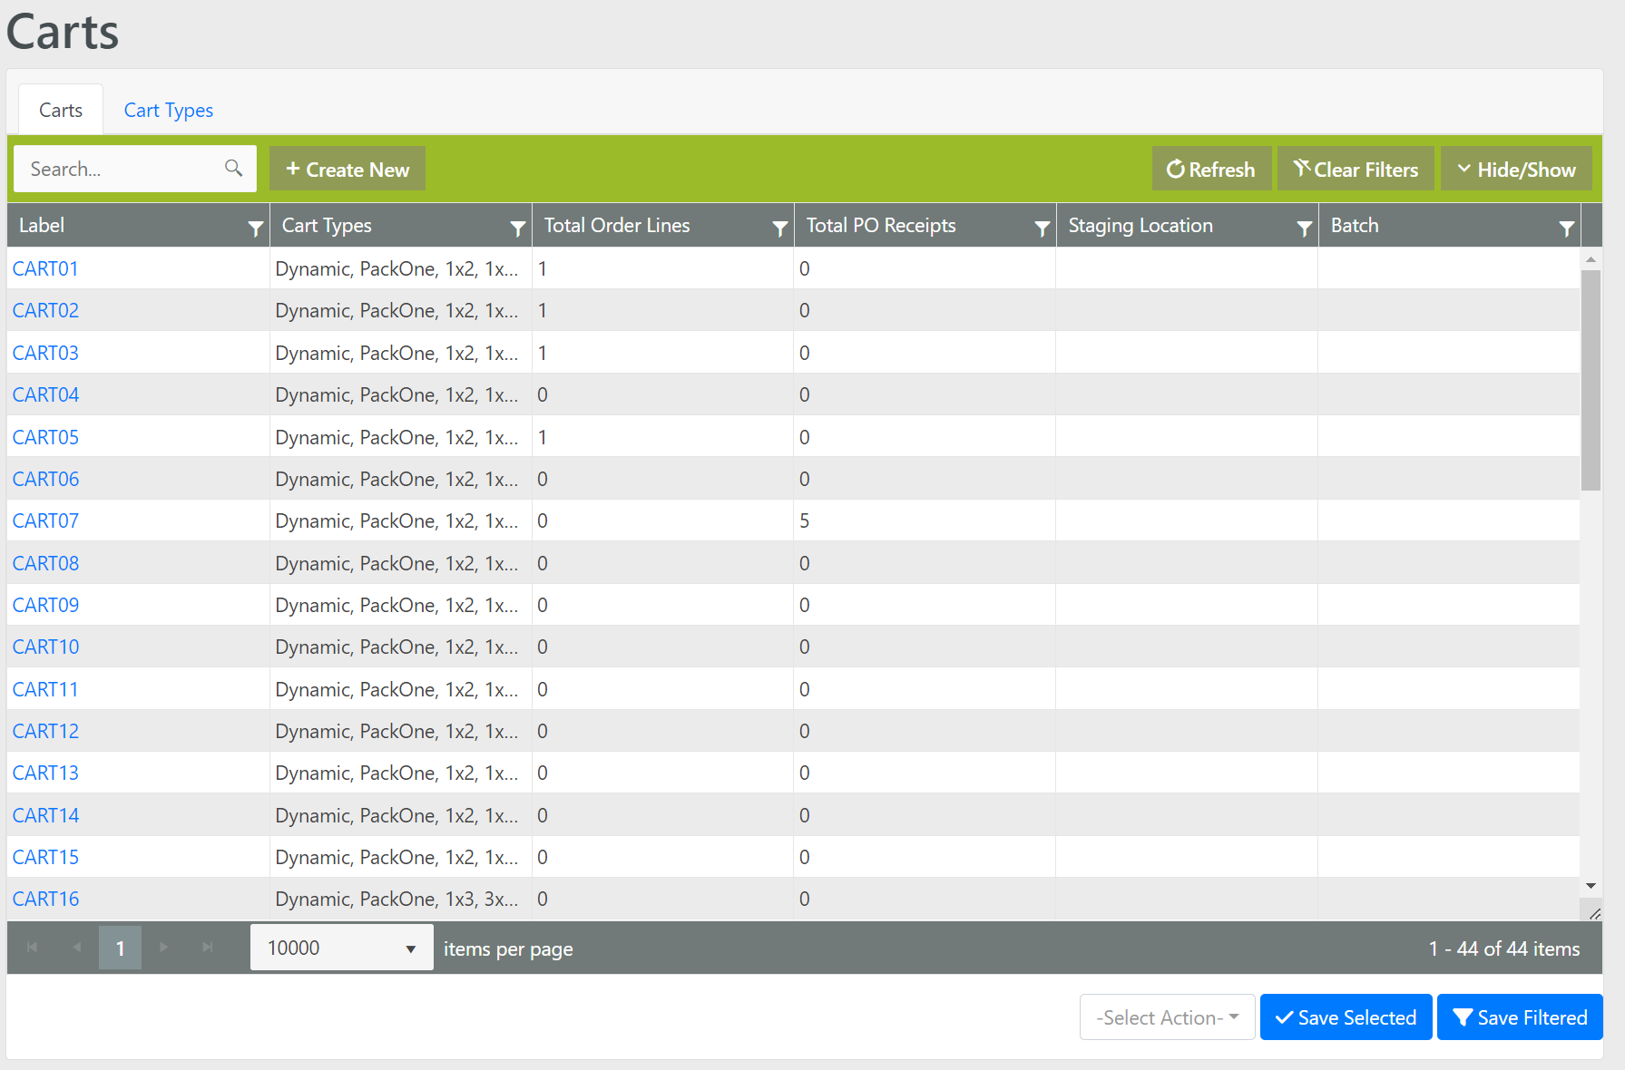
Task: Switch to the Cart Types tab
Action: click(x=169, y=110)
